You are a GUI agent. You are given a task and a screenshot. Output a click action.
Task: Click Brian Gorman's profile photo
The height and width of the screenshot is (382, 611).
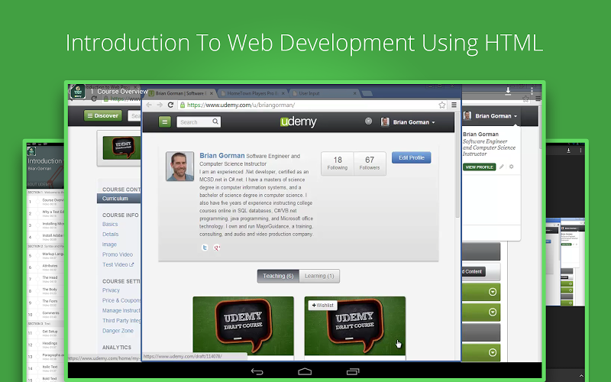179,167
